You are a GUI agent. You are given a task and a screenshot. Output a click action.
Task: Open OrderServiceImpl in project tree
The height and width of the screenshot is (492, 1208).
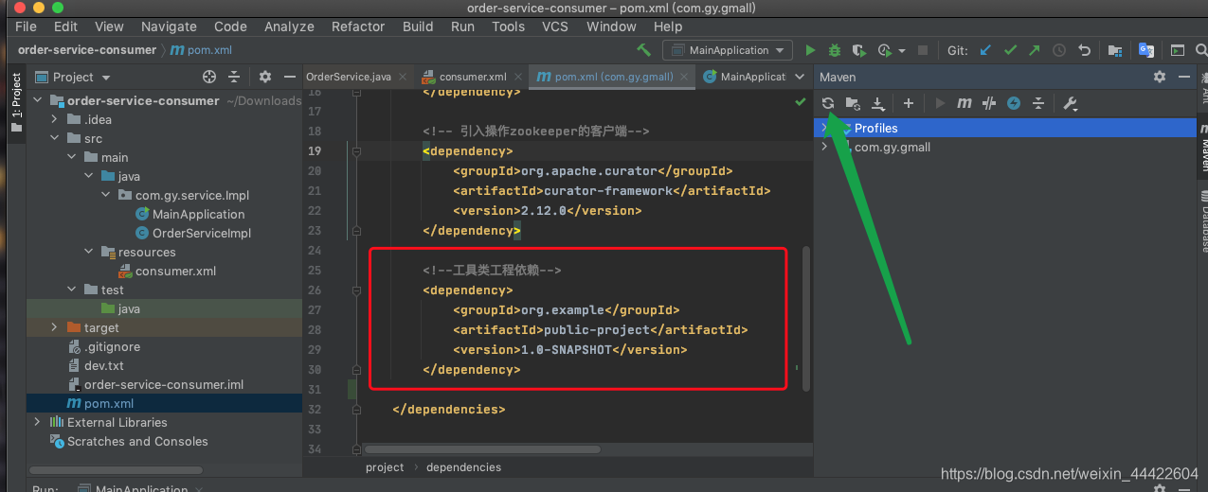202,233
